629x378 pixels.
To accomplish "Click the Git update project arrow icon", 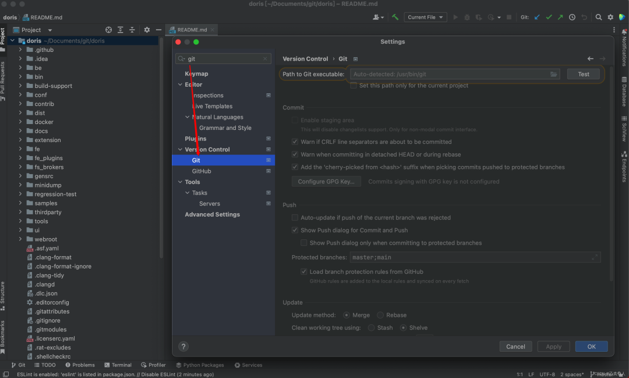I will click(537, 17).
